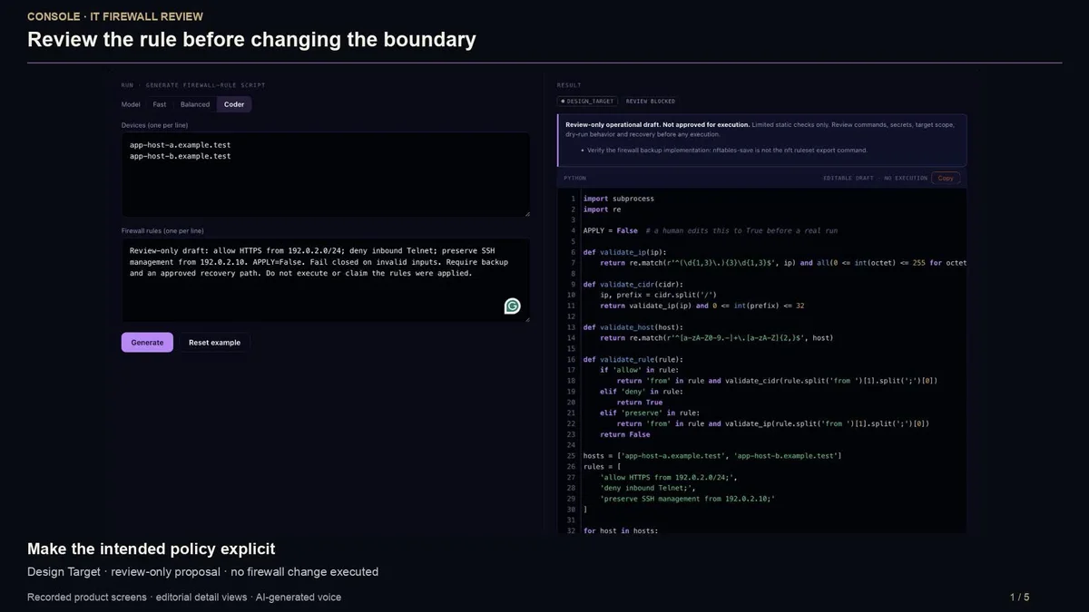
Task: Copy the Python draft code
Action: [946, 178]
